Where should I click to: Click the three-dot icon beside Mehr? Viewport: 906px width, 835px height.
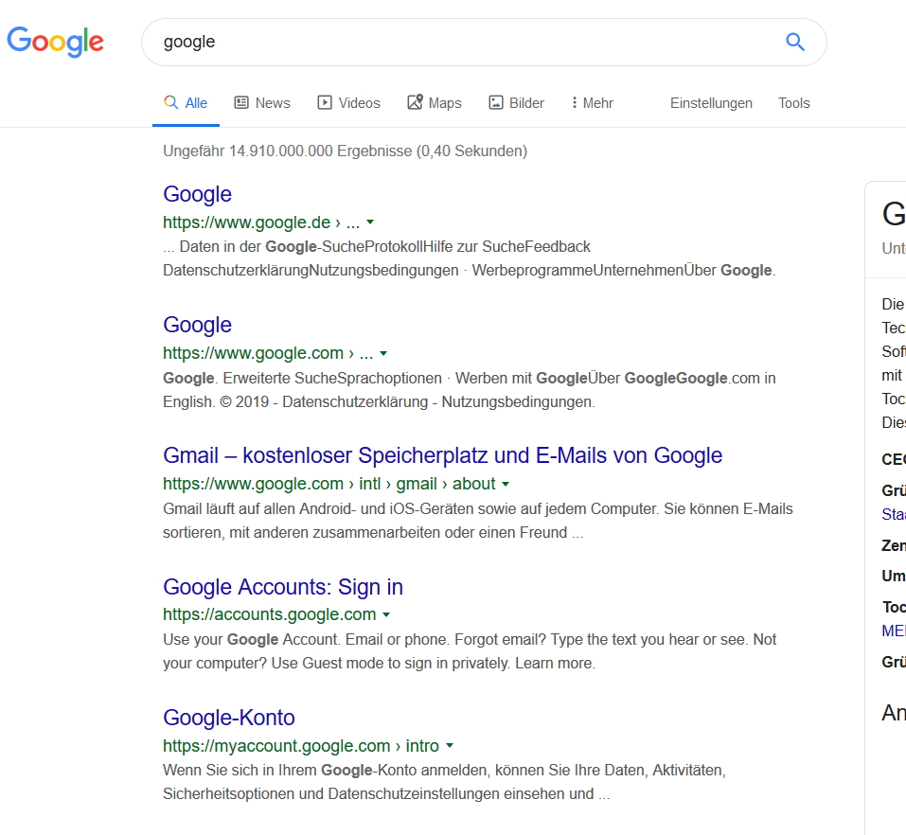pos(575,103)
